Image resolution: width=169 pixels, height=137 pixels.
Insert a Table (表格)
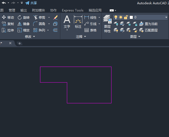tap(90, 30)
